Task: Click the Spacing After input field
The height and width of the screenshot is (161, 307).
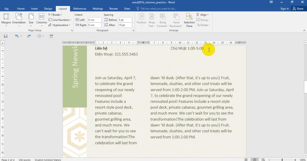Action: 124,25
